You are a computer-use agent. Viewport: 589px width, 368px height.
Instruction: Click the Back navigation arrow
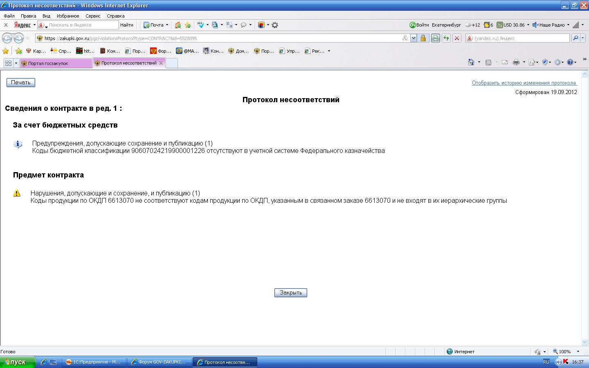pyautogui.click(x=7, y=38)
